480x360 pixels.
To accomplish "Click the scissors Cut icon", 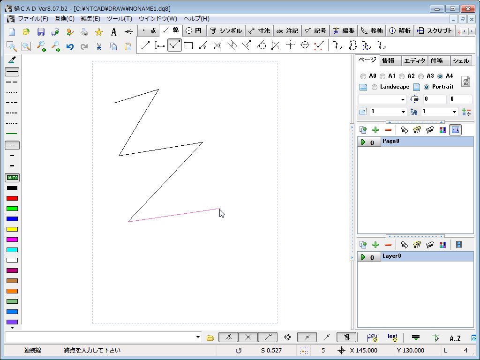I will pos(98,46).
